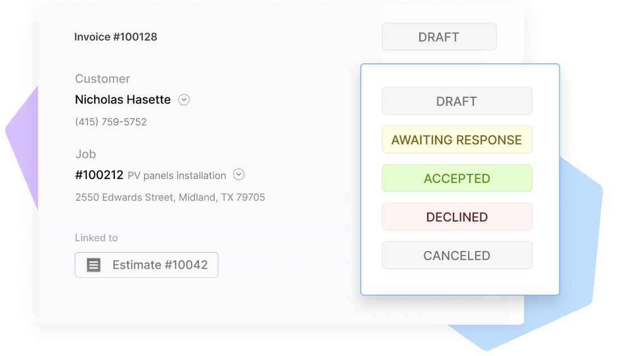Click the phone number (415) 759-5752
Viewport: 622px width, 356px height.
coord(111,122)
